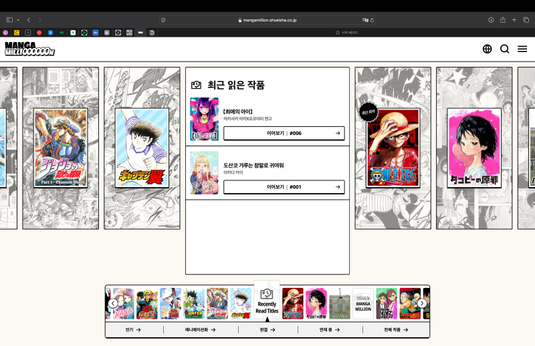Open site search with magnifier icon
This screenshot has height=346, width=535.
pos(505,49)
